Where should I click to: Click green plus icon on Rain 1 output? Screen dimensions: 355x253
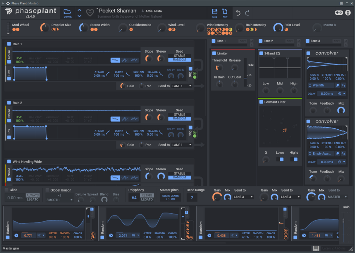pyautogui.click(x=195, y=73)
